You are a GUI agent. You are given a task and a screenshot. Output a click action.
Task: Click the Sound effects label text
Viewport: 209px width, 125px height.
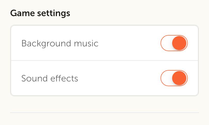pyautogui.click(x=50, y=78)
